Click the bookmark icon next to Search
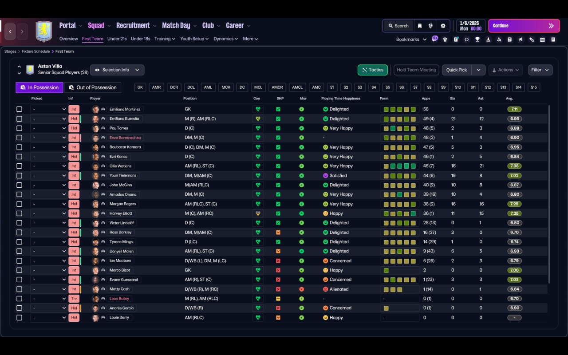 (x=419, y=26)
